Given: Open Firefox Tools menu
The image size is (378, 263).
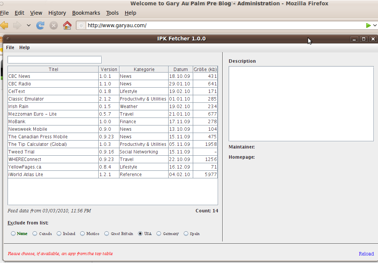Looking at the screenshot, I should pyautogui.click(x=112, y=13).
